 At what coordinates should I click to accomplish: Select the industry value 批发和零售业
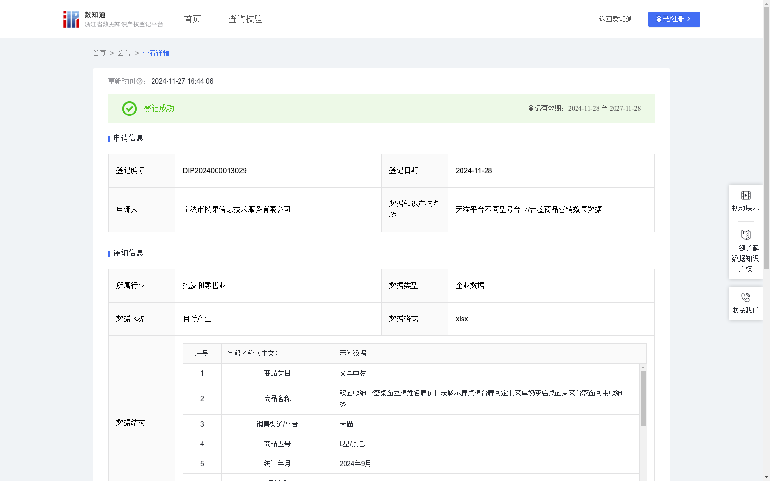click(x=204, y=286)
